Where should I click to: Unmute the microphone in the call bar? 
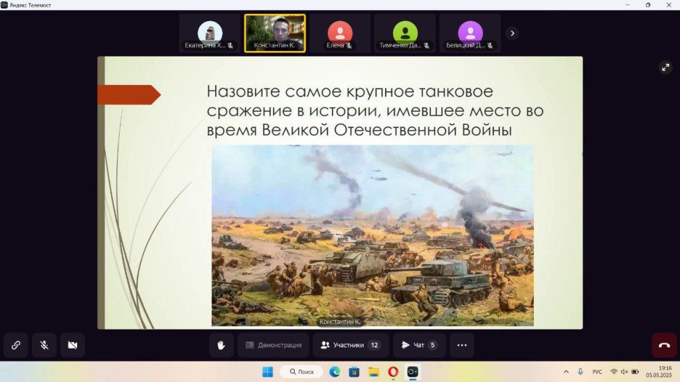pos(44,345)
